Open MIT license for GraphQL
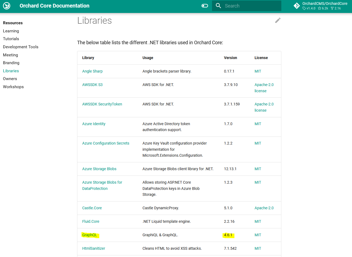Image resolution: width=352 pixels, height=257 pixels. pos(258,235)
